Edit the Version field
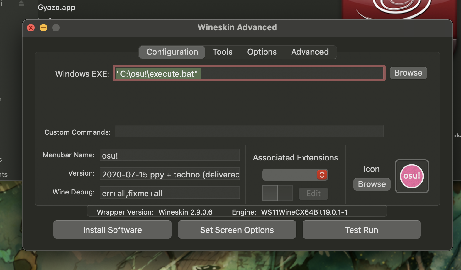This screenshot has width=461, height=270. 170,174
